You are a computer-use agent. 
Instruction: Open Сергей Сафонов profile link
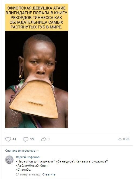pyautogui.click(x=28, y=157)
